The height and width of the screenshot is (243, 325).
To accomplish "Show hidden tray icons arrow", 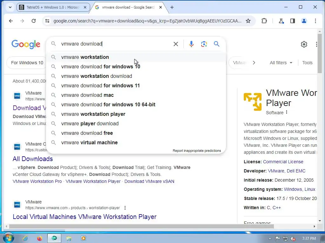I will pyautogui.click(x=270, y=239).
